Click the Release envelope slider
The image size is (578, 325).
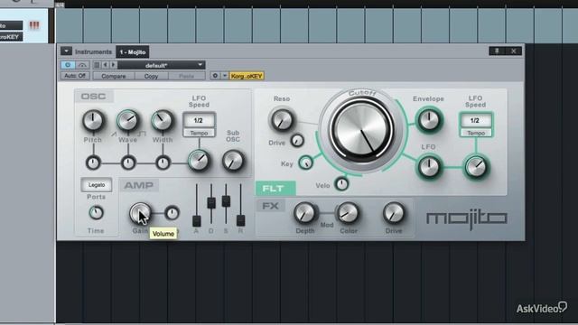coord(240,220)
